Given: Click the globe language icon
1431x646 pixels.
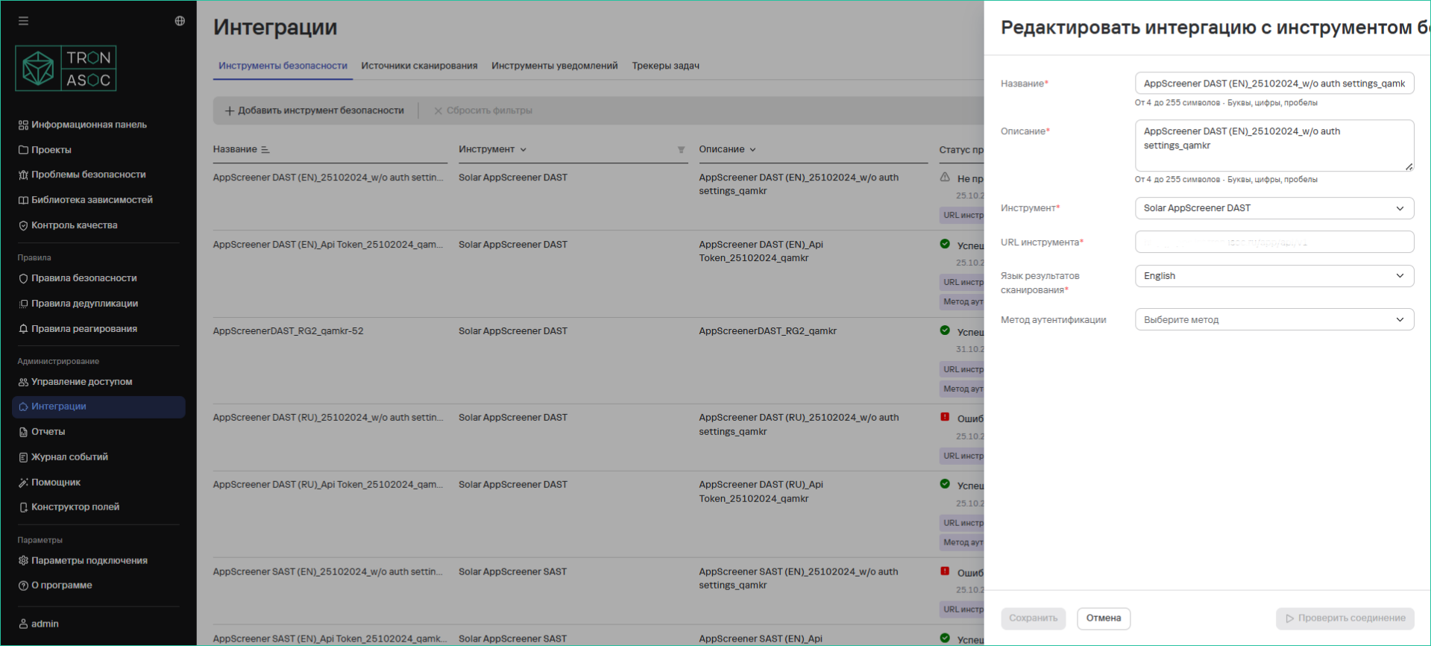Looking at the screenshot, I should 180,21.
